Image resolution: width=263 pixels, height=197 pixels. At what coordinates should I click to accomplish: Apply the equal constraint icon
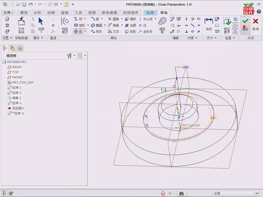tap(199, 25)
